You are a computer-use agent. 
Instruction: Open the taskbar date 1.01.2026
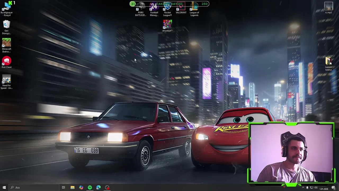(324, 189)
